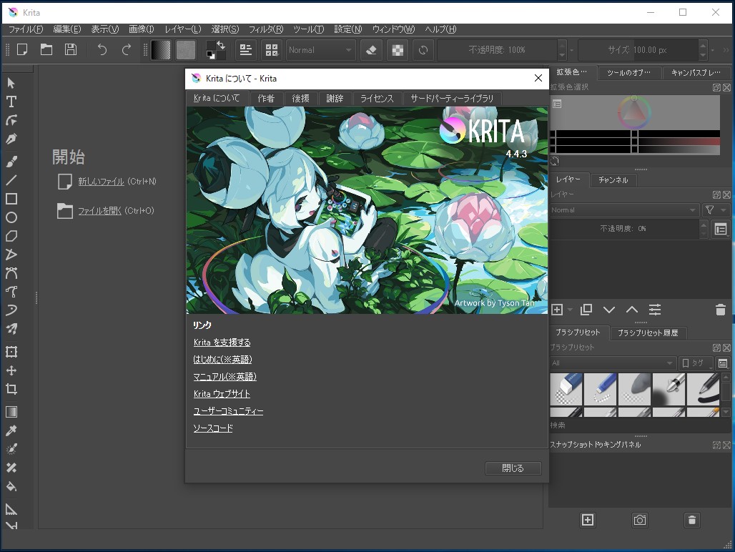
Task: Click the camera icon in the snapshot panel
Action: (x=639, y=520)
